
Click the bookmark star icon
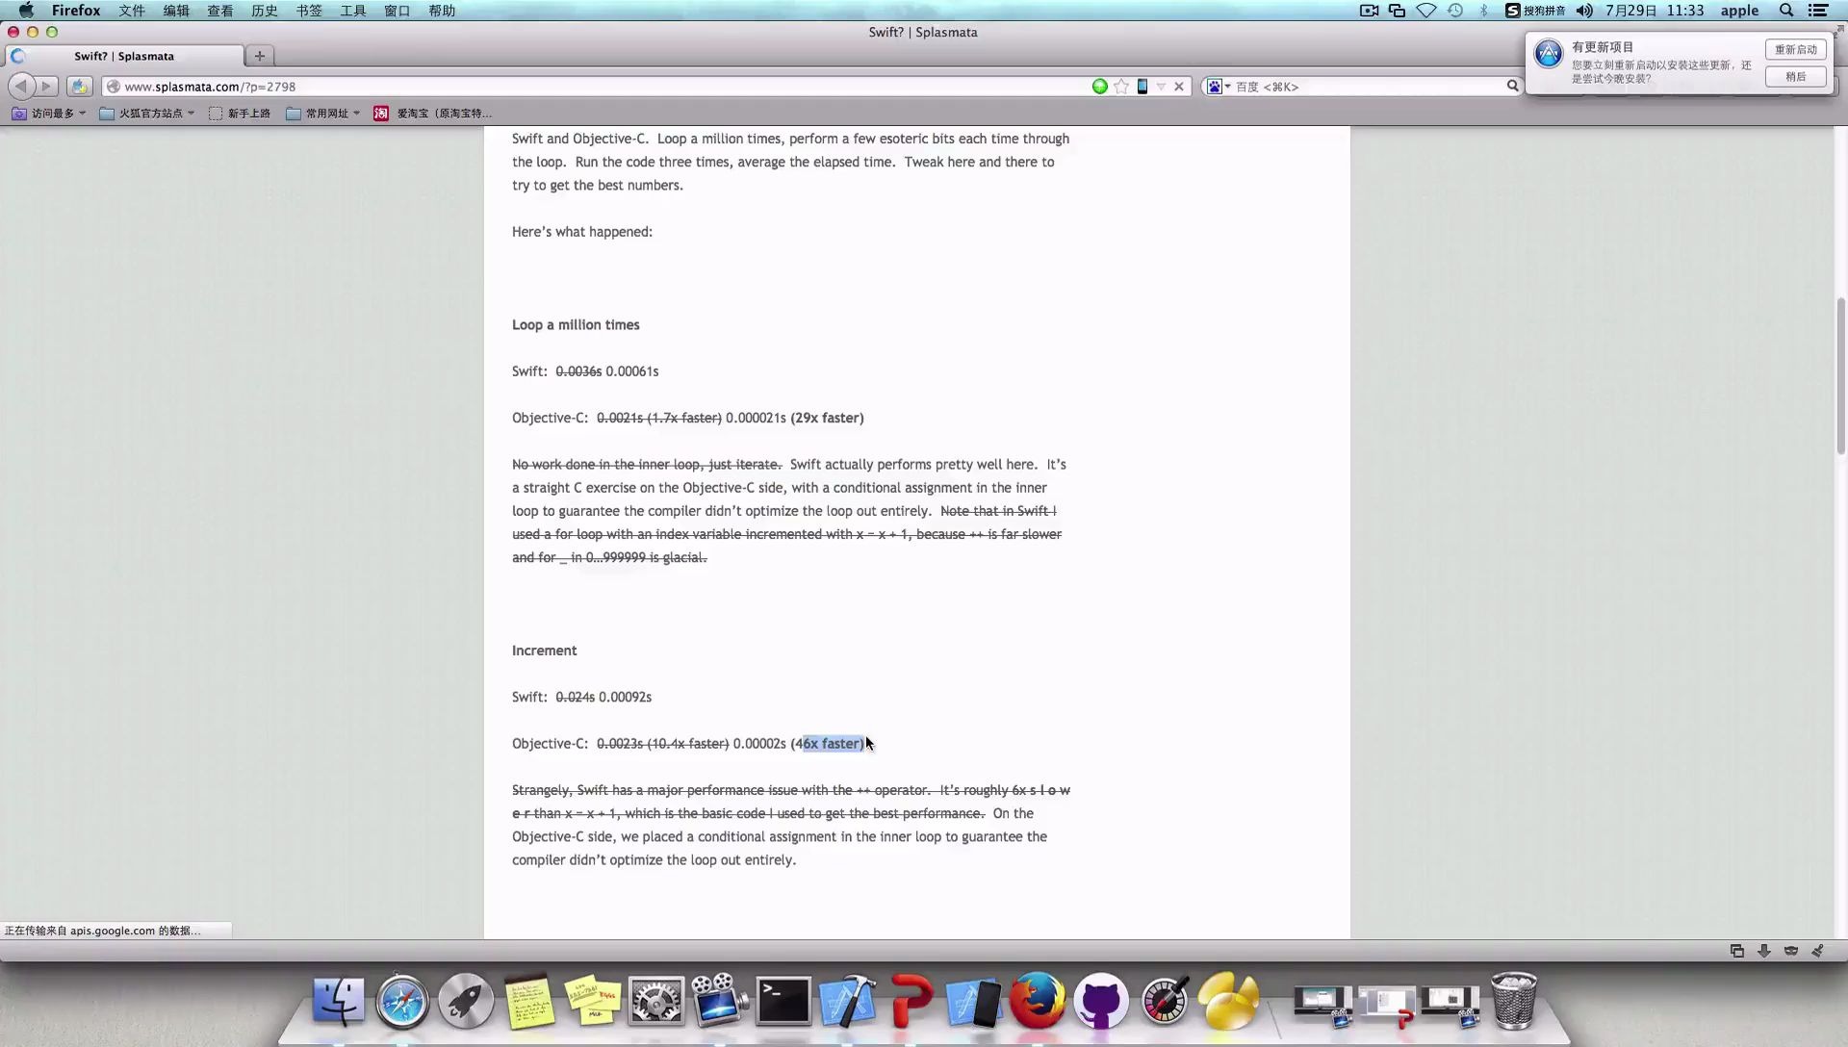(1121, 87)
